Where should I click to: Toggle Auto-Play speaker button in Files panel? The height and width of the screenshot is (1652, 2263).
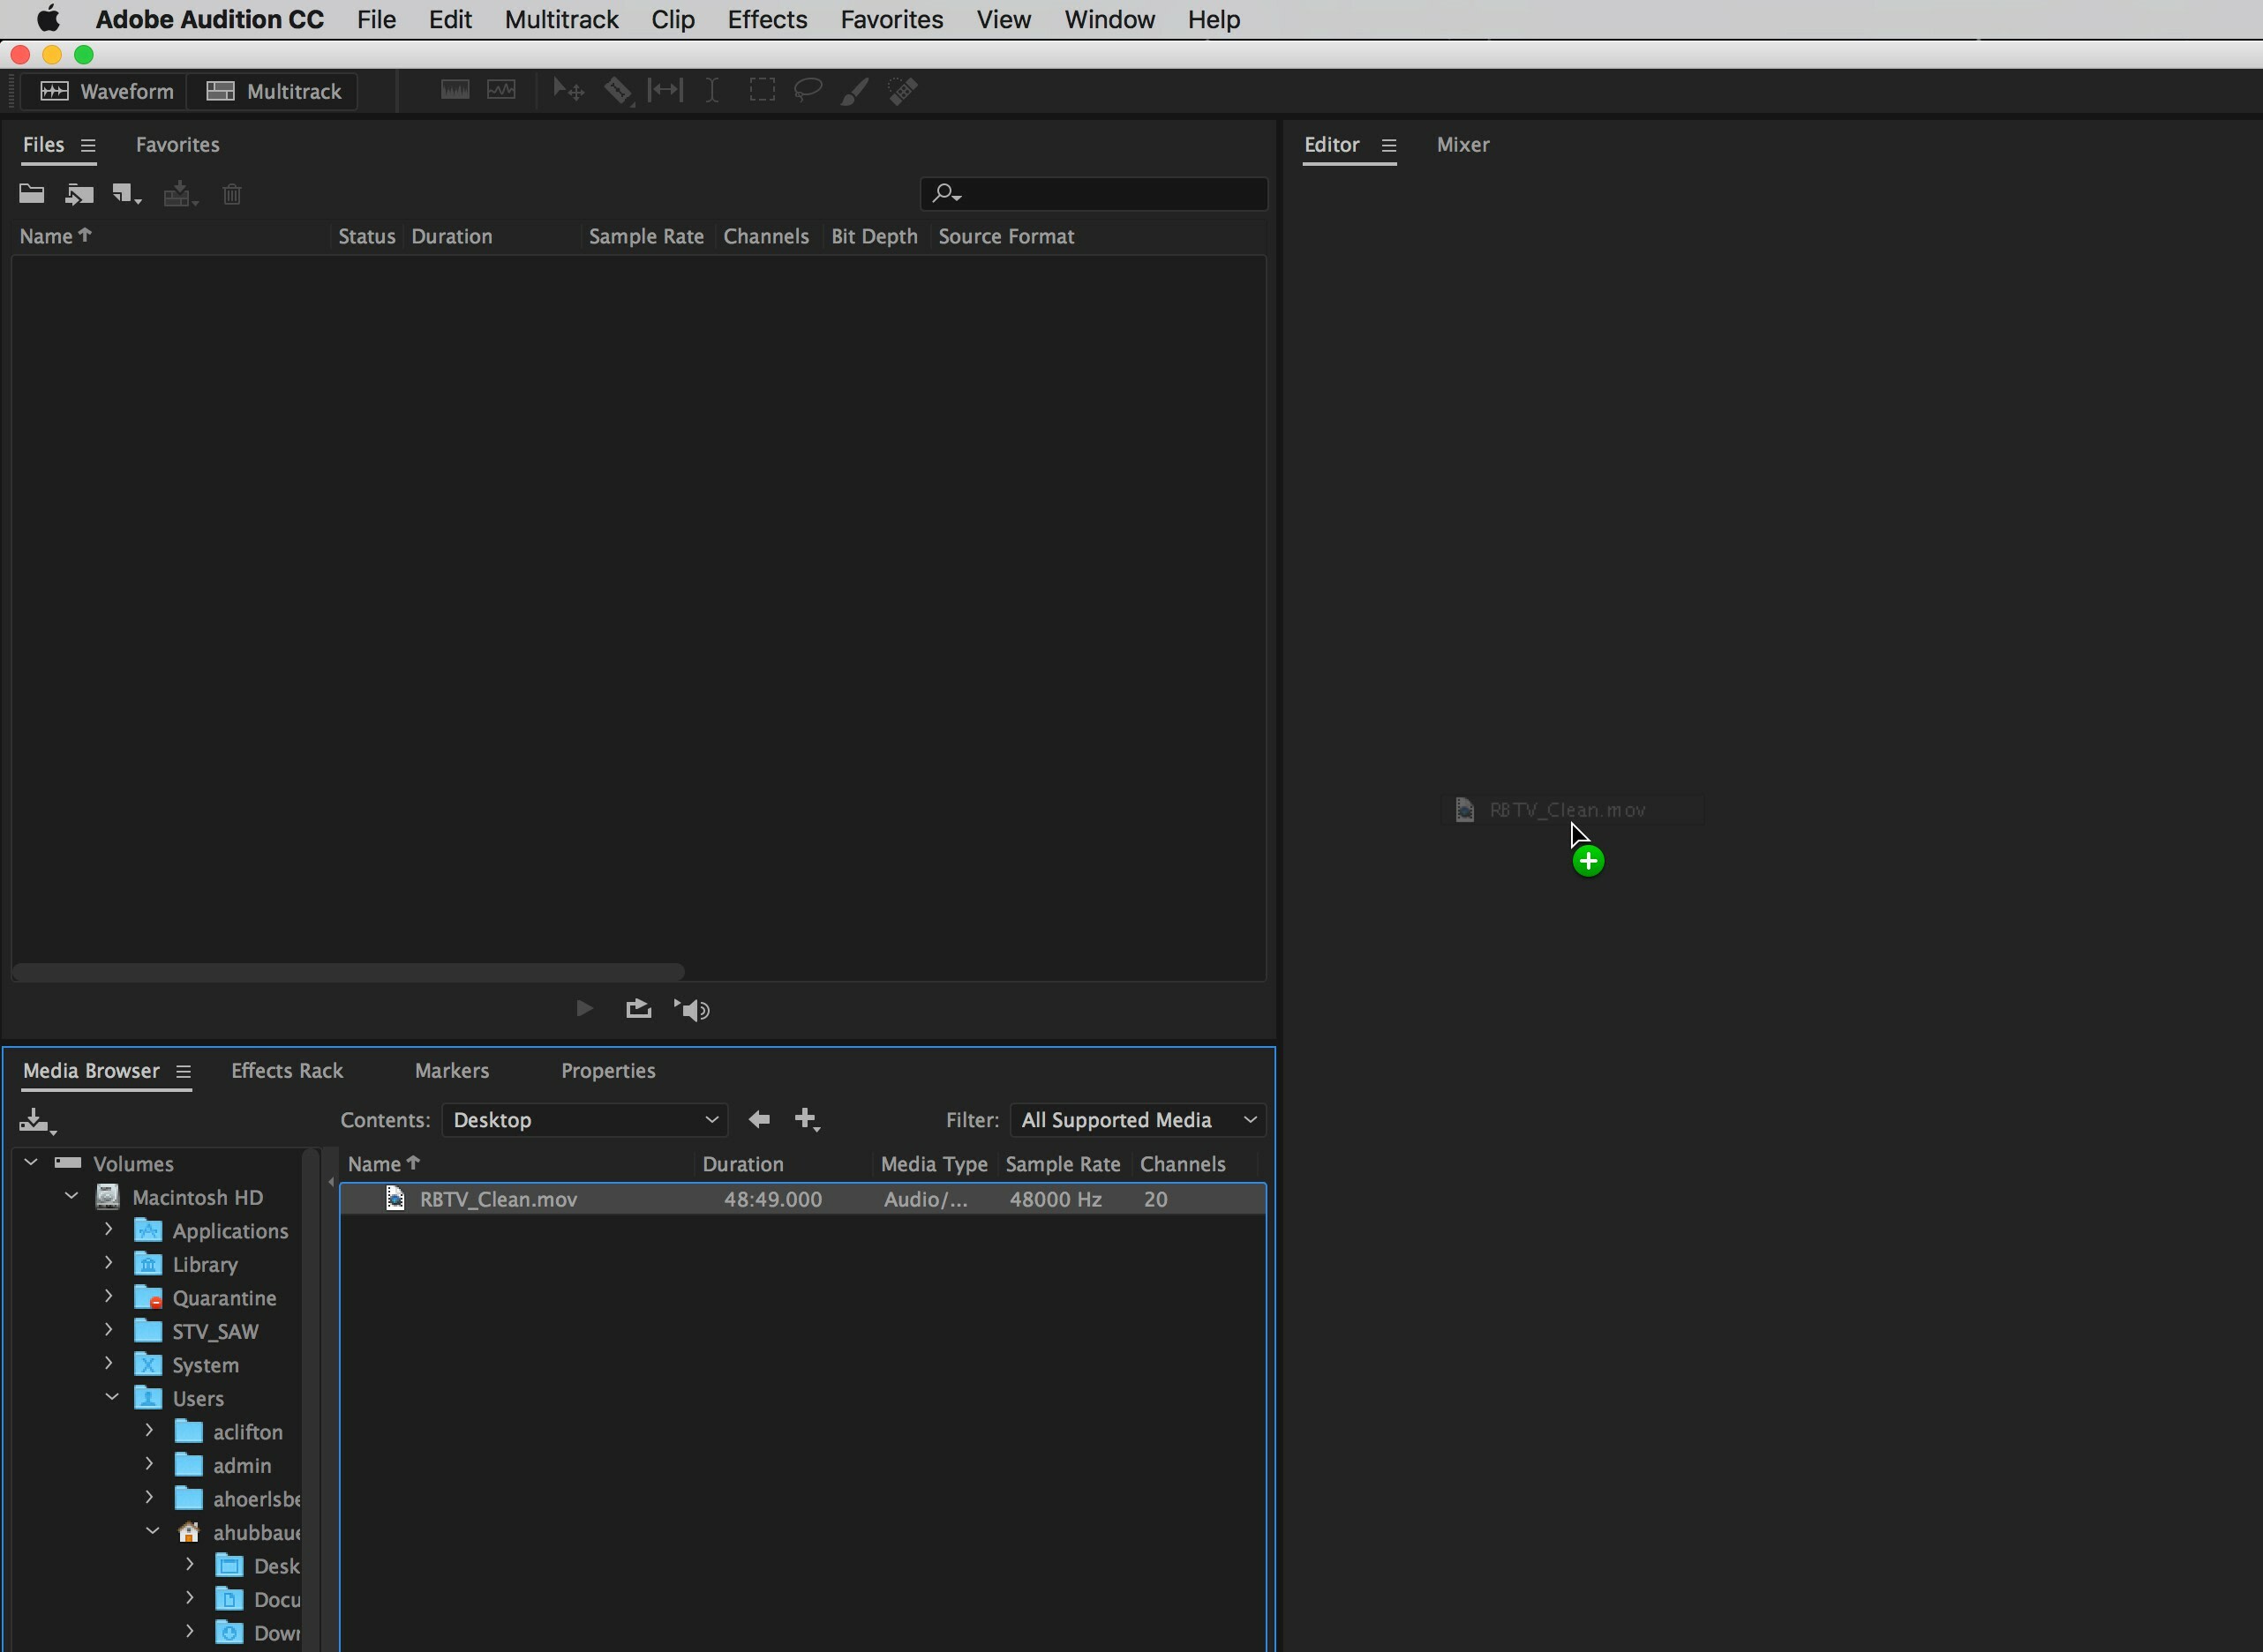tap(692, 1009)
